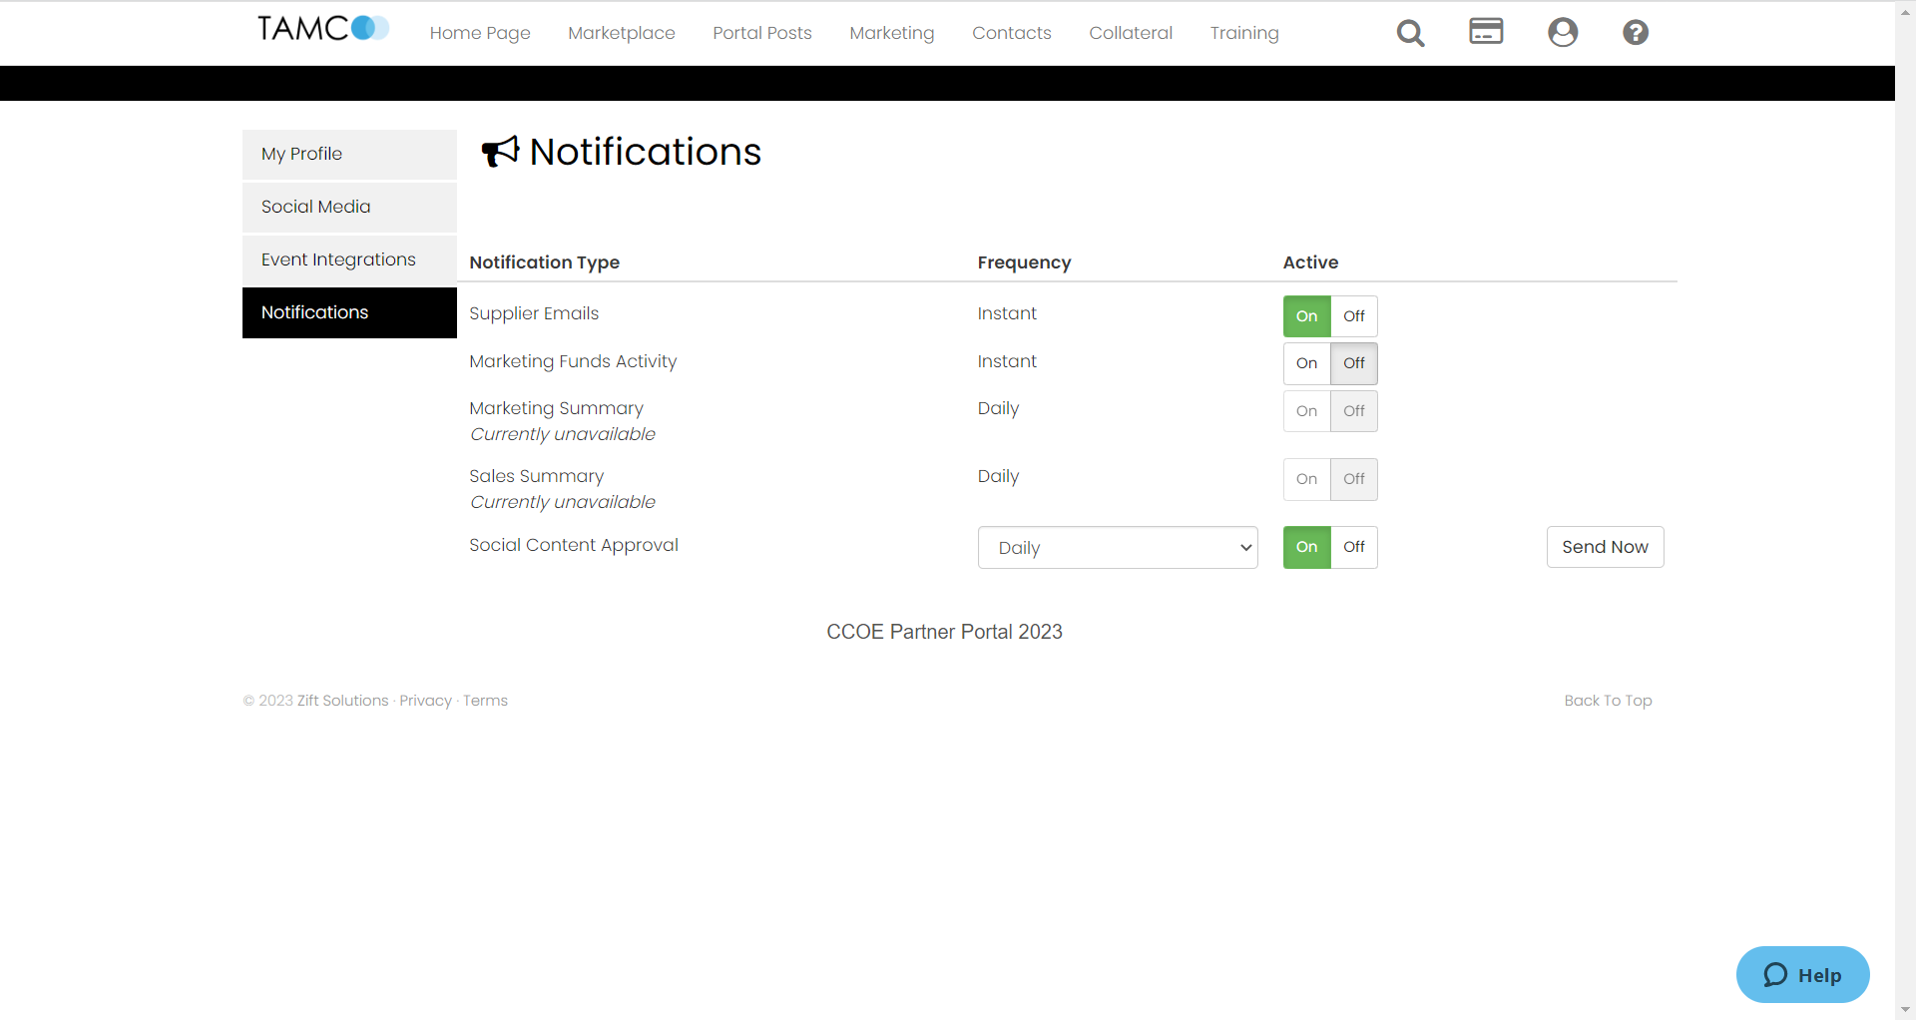Viewport: 1916px width, 1020px height.
Task: Open the Training menu
Action: tap(1244, 33)
